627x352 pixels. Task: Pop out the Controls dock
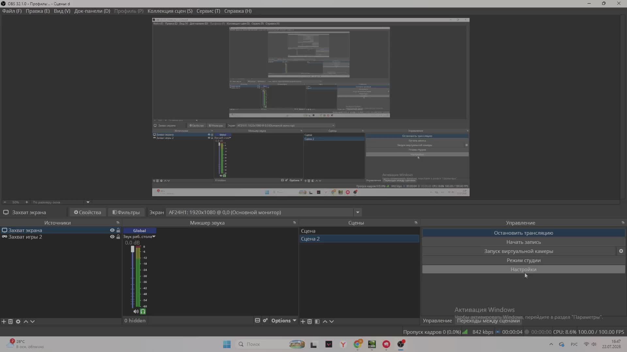click(623, 223)
